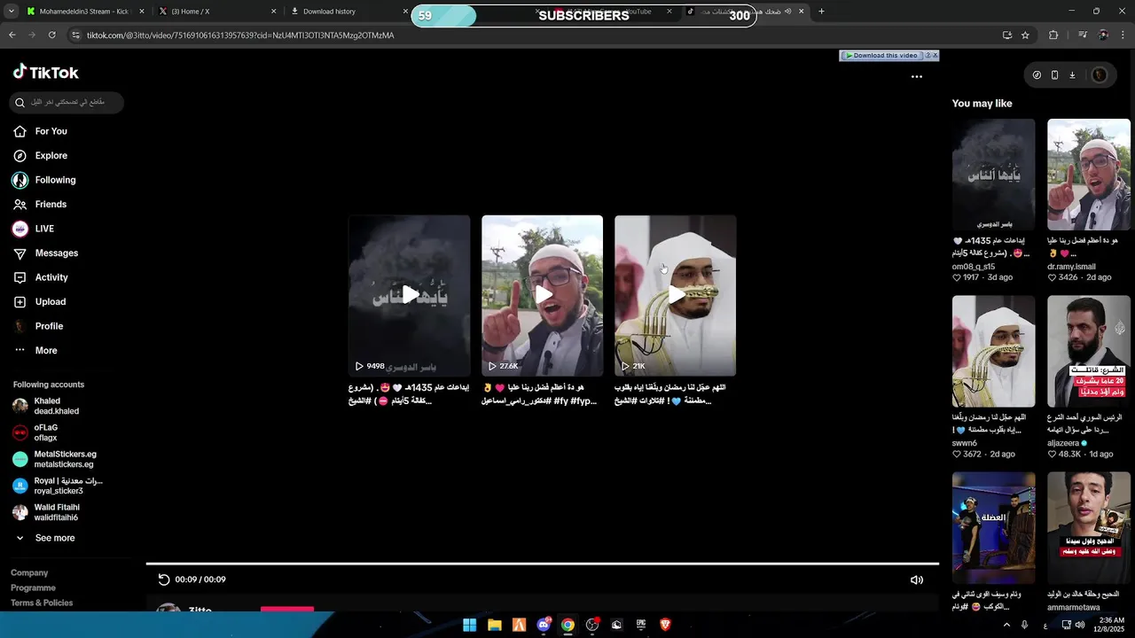This screenshot has width=1135, height=638.
Task: Open the TikTok coins icon
Action: (1037, 75)
